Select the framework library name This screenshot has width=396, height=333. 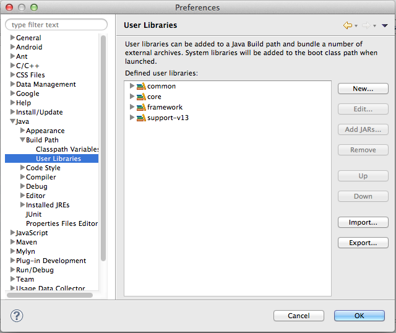pyautogui.click(x=165, y=107)
